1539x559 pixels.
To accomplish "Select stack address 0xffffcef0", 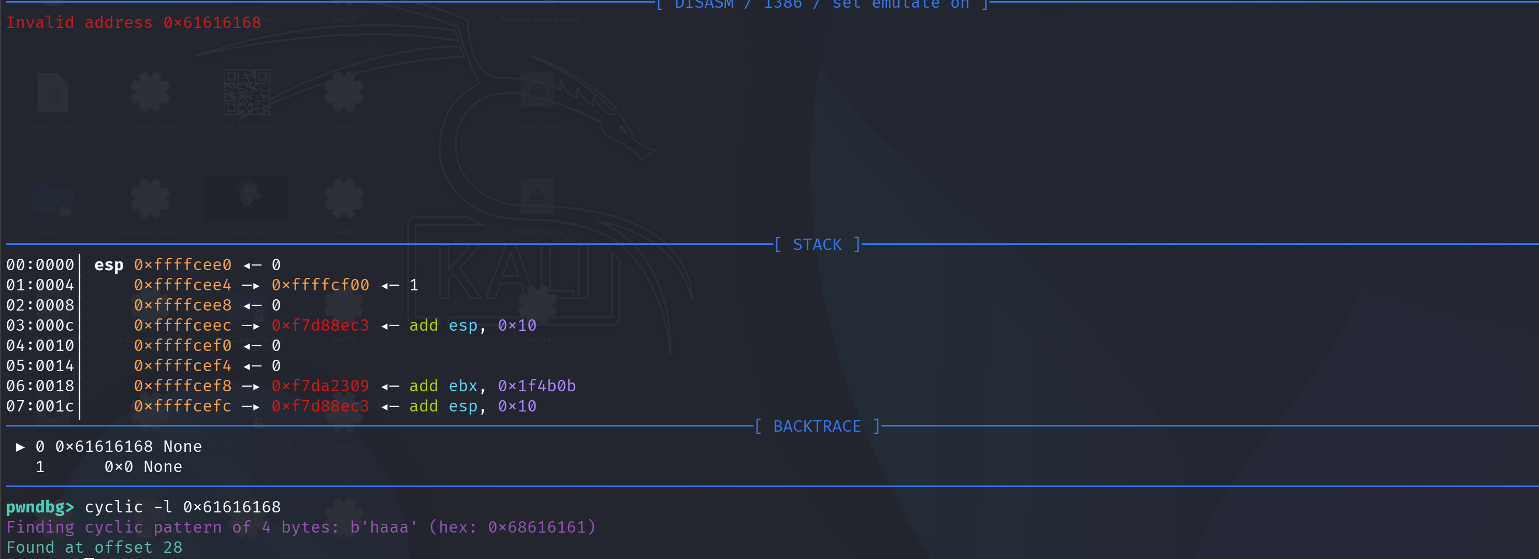I will 183,346.
